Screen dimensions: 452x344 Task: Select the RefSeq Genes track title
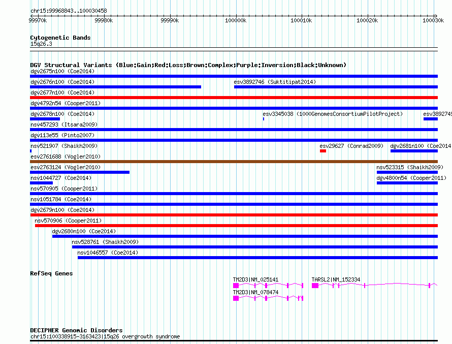[x=51, y=273]
